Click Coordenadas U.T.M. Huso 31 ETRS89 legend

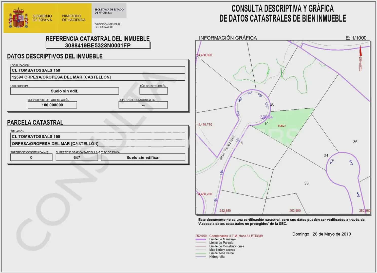tap(236, 236)
